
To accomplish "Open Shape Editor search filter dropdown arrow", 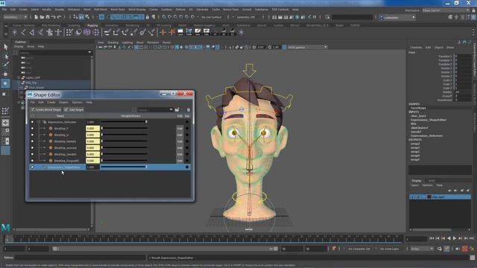I will coord(171,109).
